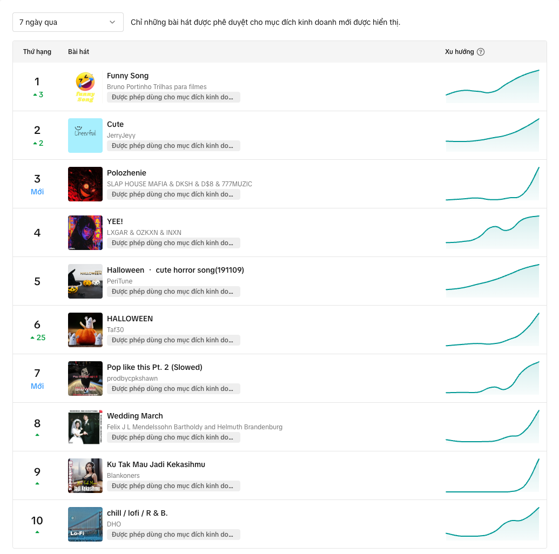559x554 pixels.
Task: Open the '7 ngày qua' time range dropdown
Action: pyautogui.click(x=68, y=22)
